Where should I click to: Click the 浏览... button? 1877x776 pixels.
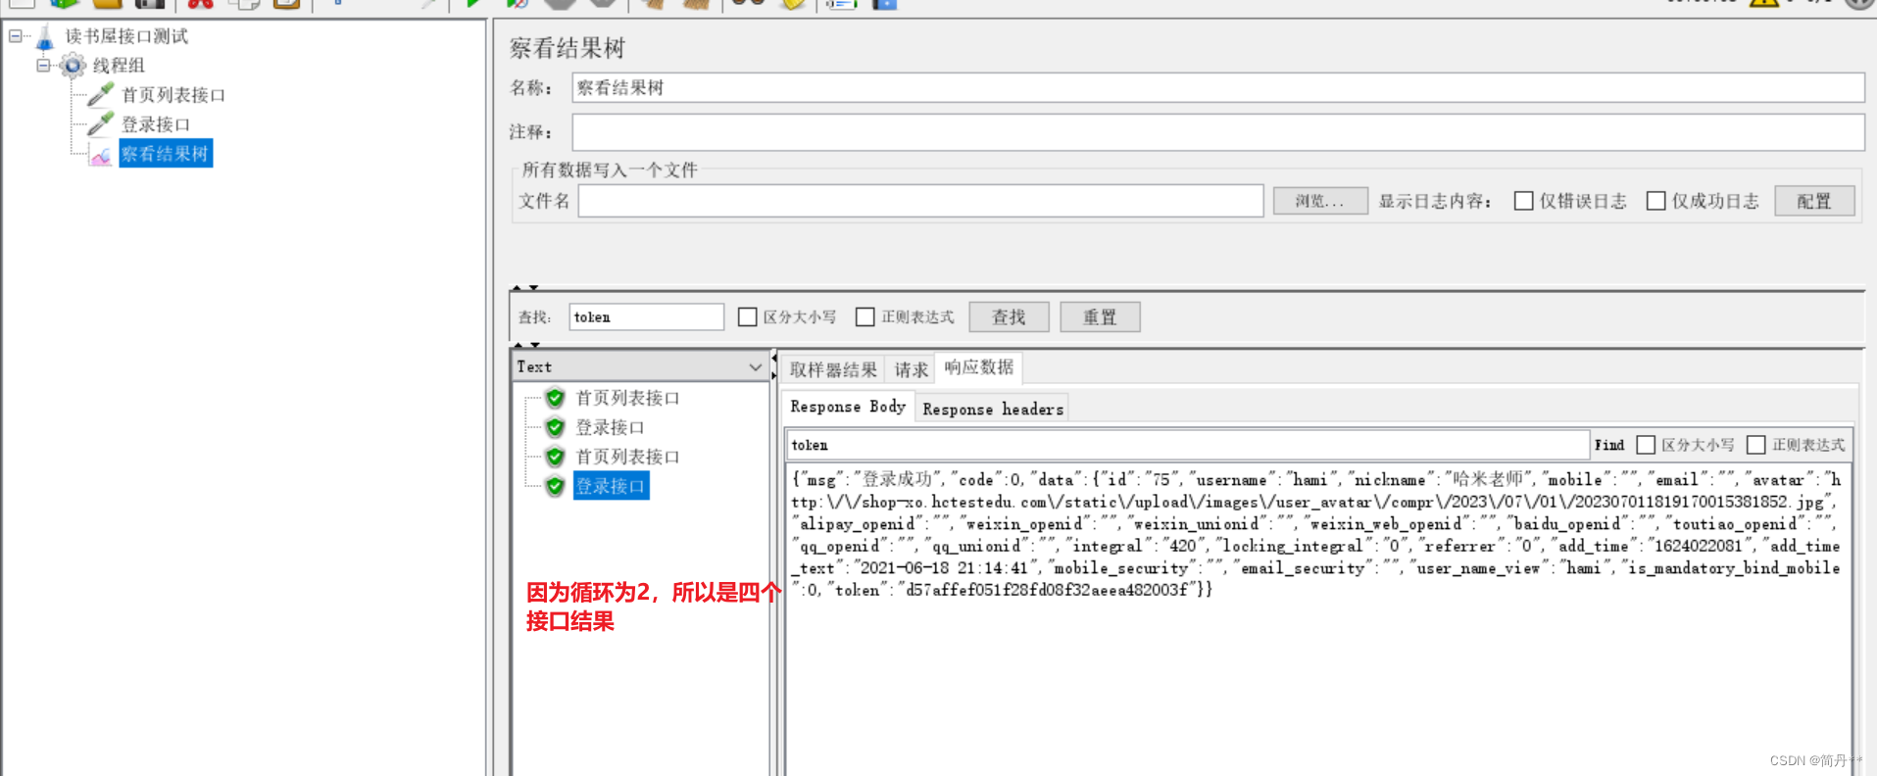[x=1320, y=201]
